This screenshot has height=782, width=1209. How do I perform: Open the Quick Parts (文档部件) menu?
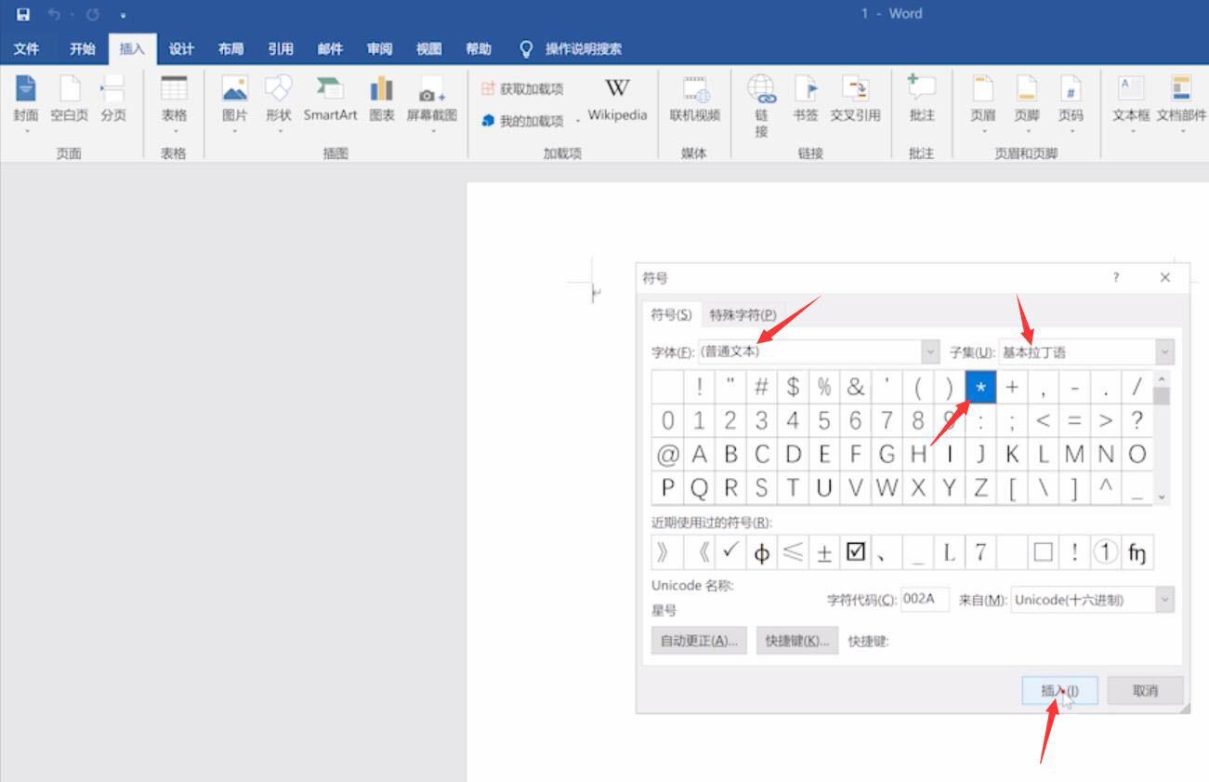(x=1181, y=103)
